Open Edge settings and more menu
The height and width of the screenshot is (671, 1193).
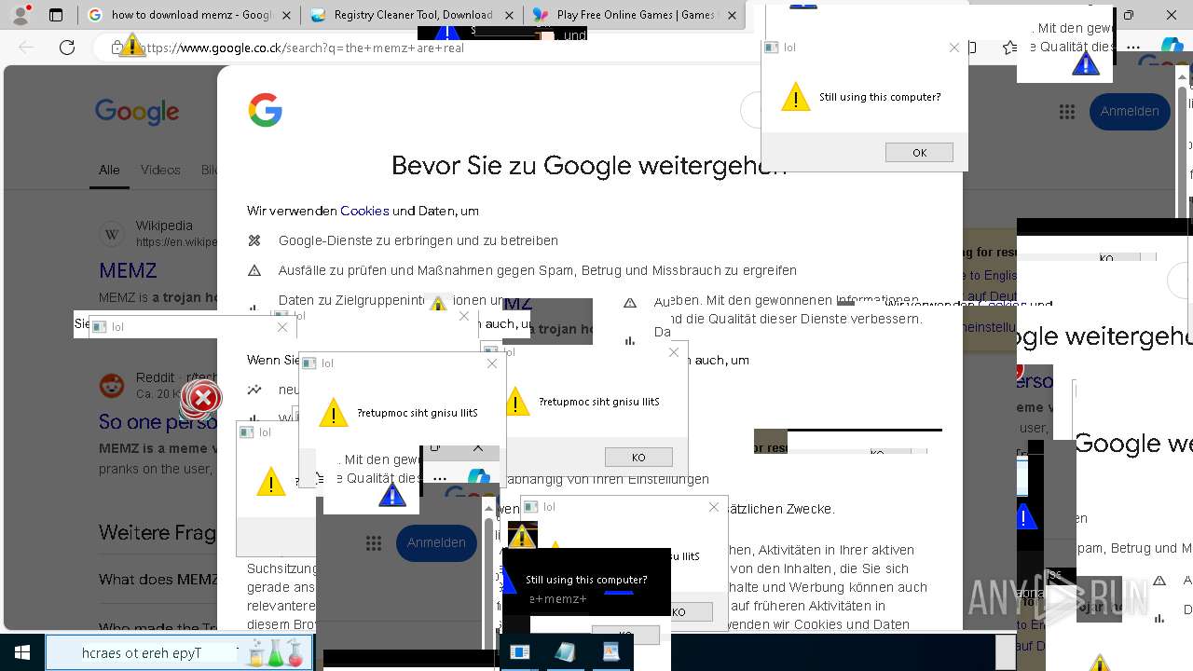pos(1132,48)
